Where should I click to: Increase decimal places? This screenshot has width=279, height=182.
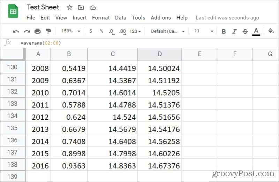123,32
